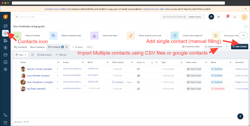Follow Import all your sales data link
Viewport: 250px width, 126px height.
[156, 9]
